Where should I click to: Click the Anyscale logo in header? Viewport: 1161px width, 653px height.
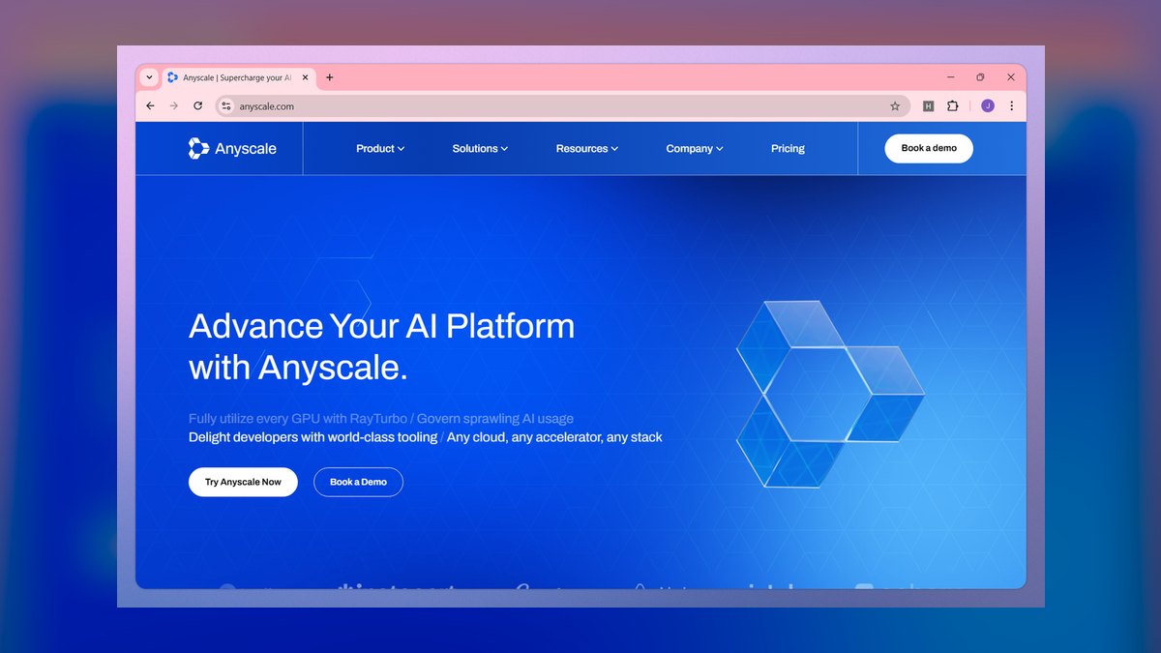232,148
